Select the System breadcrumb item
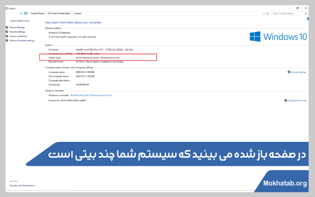The width and height of the screenshot is (315, 197). coord(78,13)
